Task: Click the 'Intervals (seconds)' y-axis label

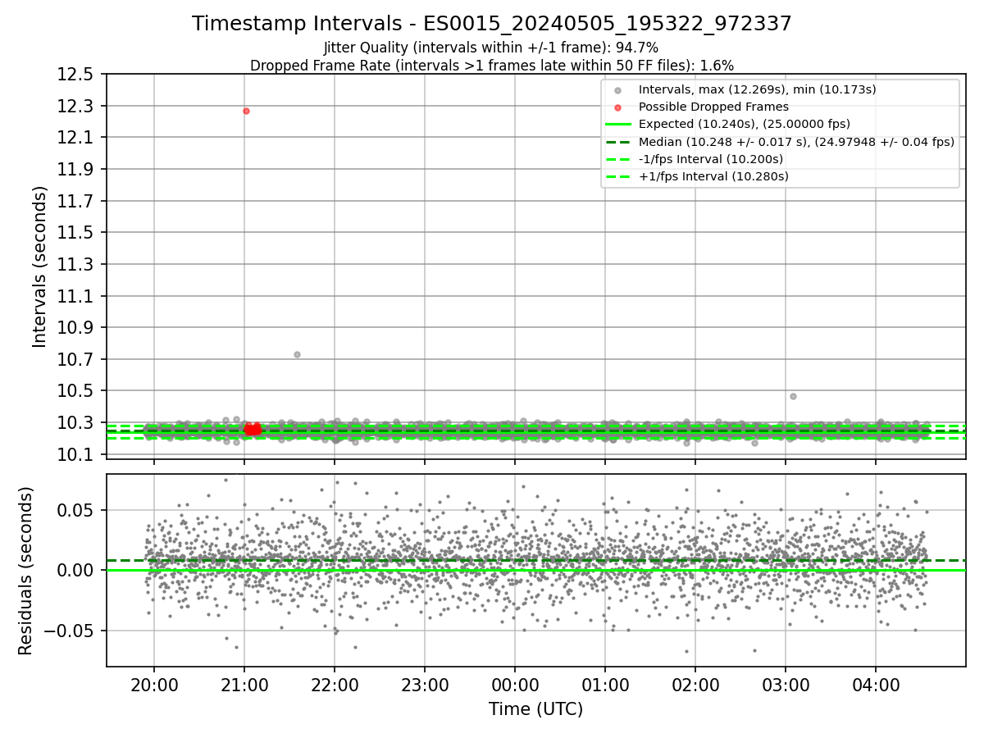Action: (x=40, y=266)
